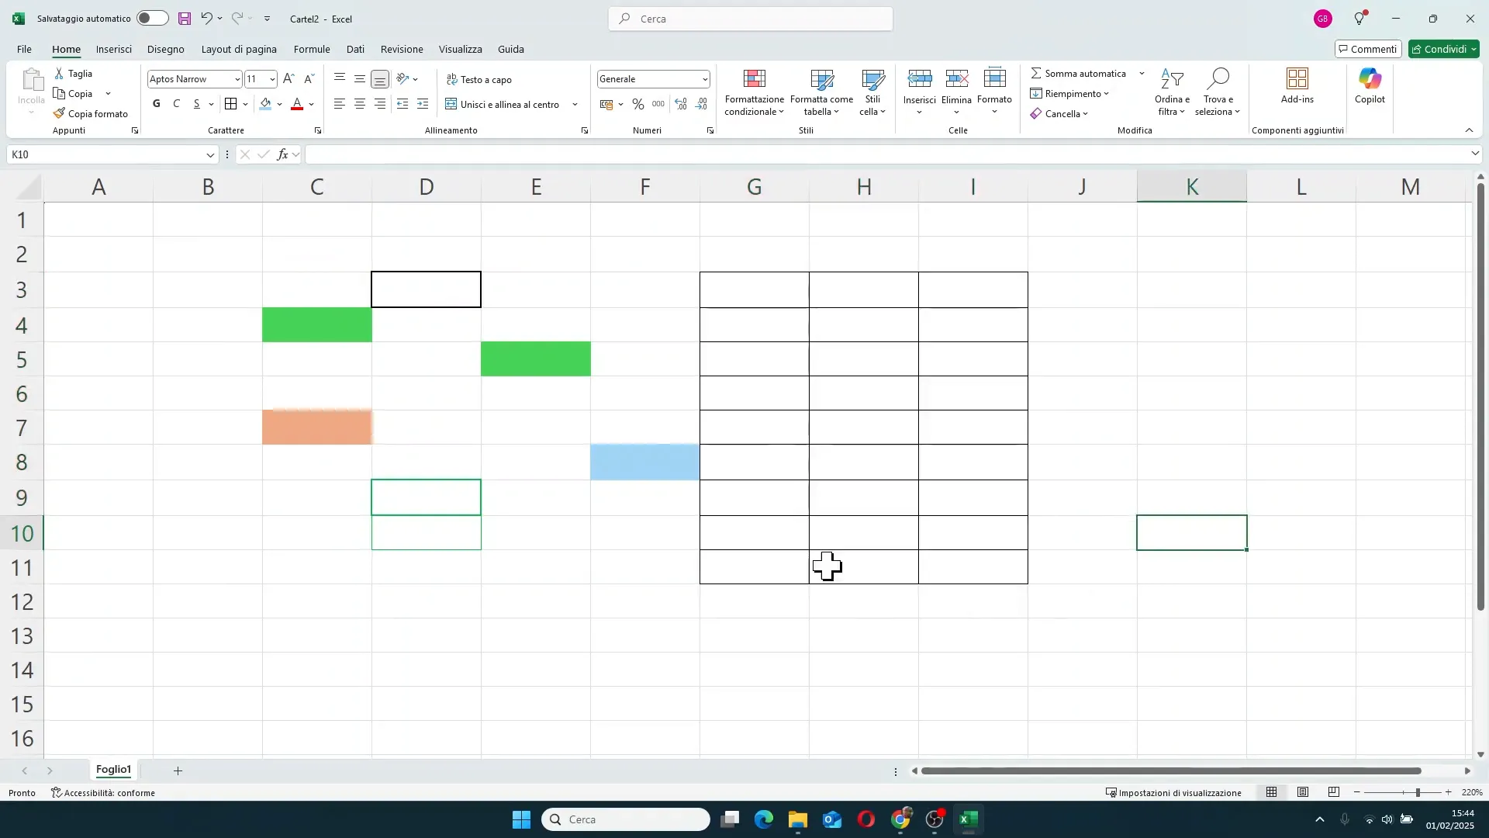This screenshot has width=1489, height=838.
Task: Click the Save icon in title bar
Action: pyautogui.click(x=185, y=19)
